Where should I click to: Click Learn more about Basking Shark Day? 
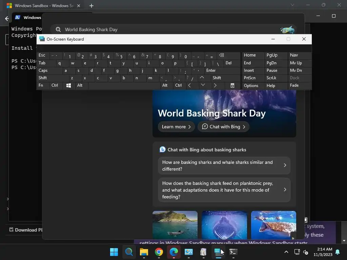pyautogui.click(x=176, y=127)
